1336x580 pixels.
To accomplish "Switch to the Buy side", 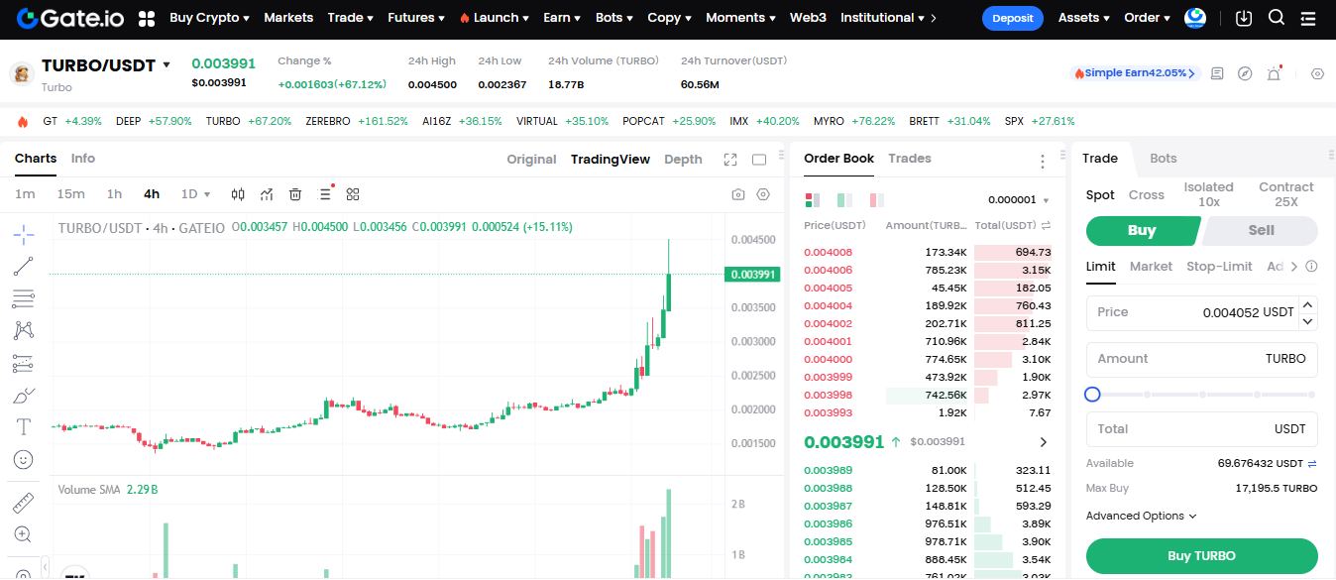I will point(1143,231).
